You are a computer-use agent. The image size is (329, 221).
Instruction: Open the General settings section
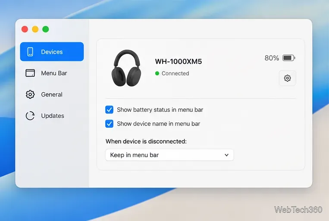click(x=52, y=95)
